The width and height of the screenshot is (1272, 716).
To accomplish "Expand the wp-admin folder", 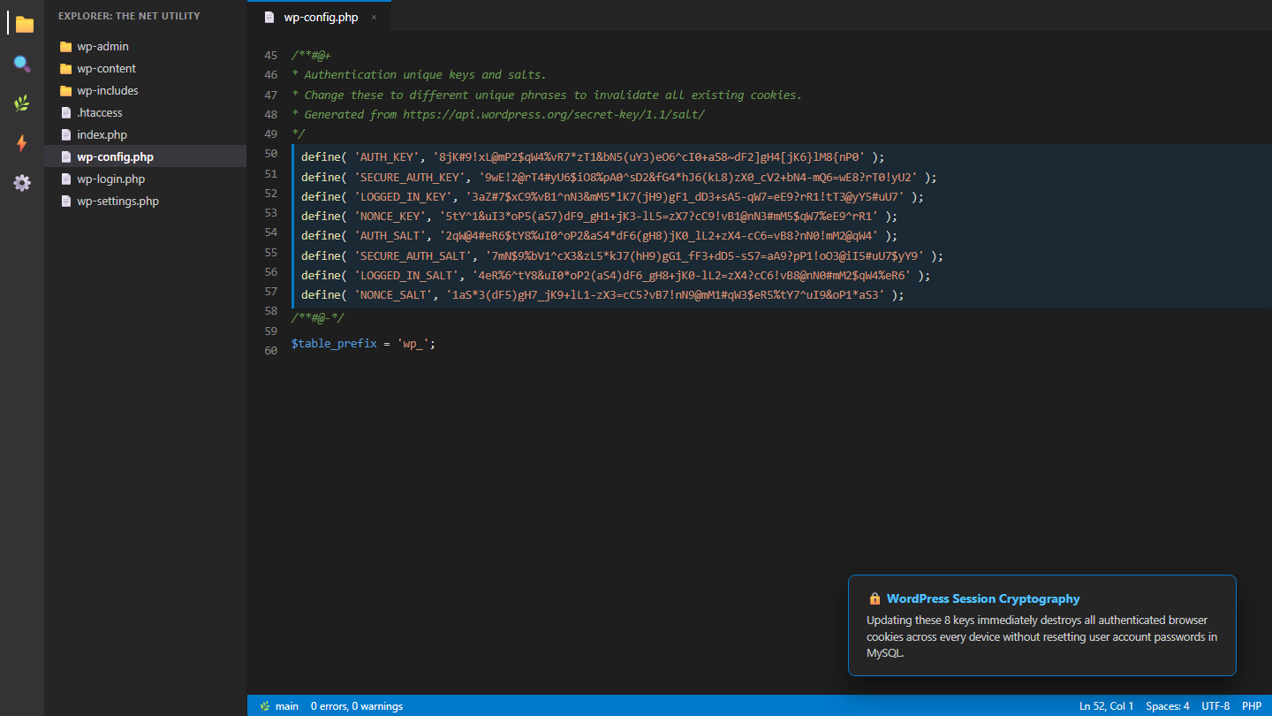I will (145, 47).
